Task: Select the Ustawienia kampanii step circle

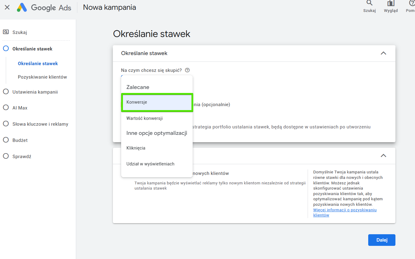Action: (6, 92)
